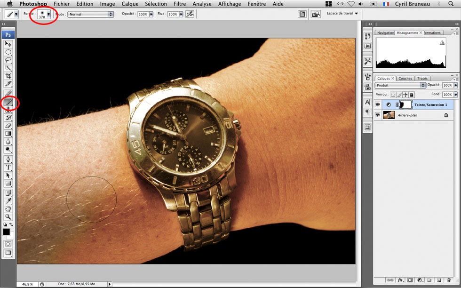Hide the Teinte/Saturation 1 layer

pos(378,104)
